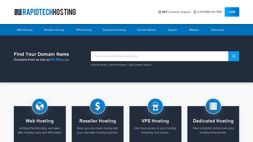Click the spy icon for VPS Hosting
The image size is (253, 142).
155,106
